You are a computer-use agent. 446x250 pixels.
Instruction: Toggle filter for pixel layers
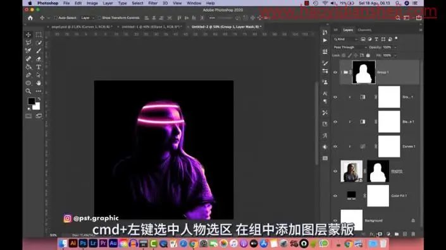click(x=363, y=39)
